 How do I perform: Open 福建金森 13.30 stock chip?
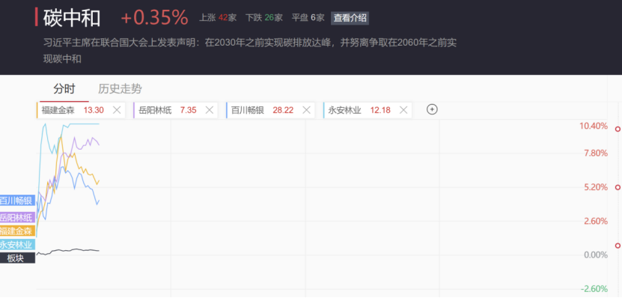[73, 110]
